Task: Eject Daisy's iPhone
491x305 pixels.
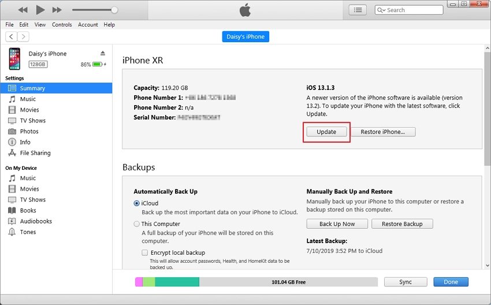Action: (x=103, y=53)
